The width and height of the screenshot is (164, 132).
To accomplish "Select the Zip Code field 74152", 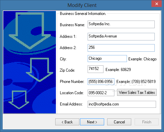I will pyautogui.click(x=96, y=69).
